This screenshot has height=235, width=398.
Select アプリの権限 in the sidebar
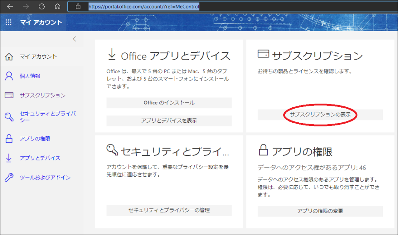coord(35,139)
